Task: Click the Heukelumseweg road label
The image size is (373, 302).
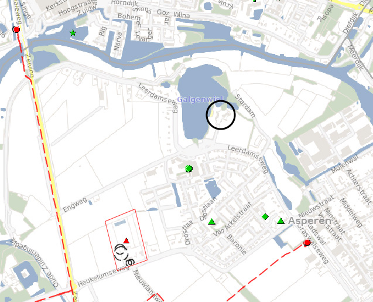Action: click(x=103, y=276)
